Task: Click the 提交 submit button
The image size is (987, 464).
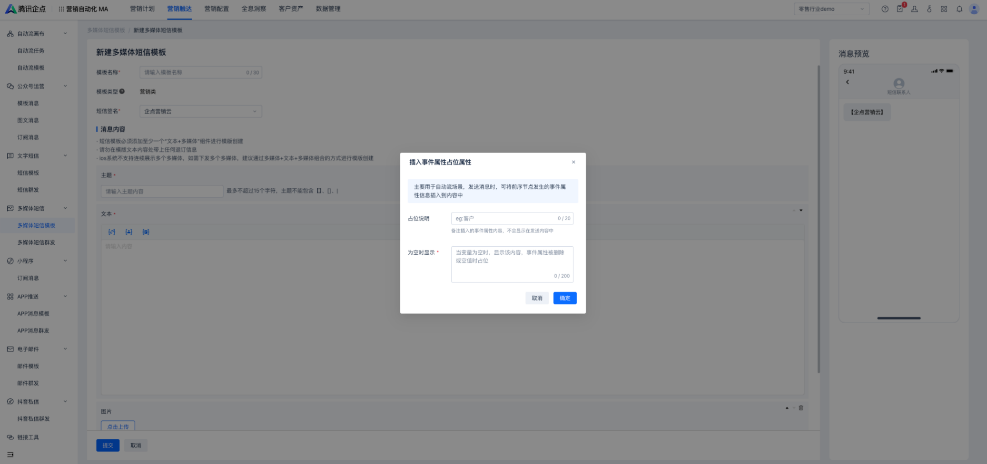Action: pos(108,445)
